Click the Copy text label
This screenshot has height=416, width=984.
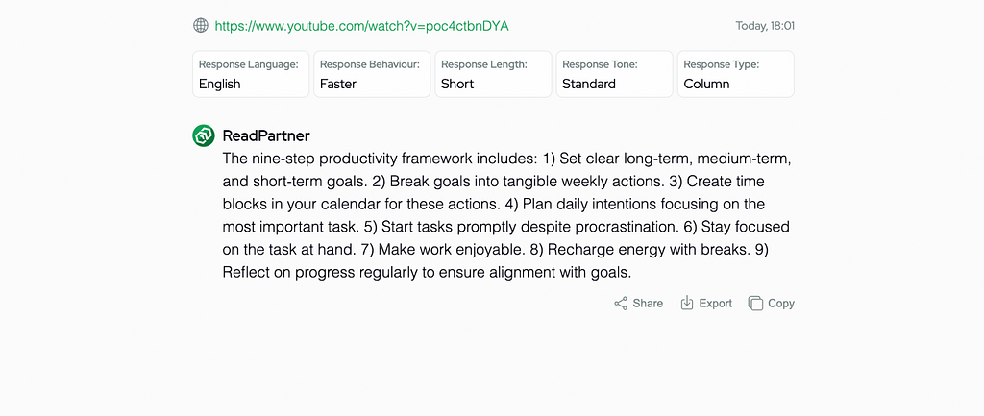(781, 303)
